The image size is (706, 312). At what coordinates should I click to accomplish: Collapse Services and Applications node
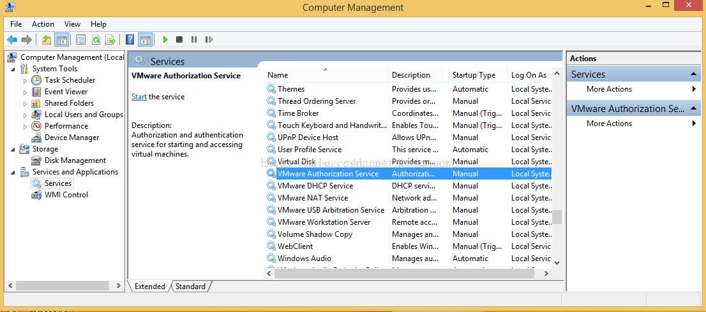(13, 173)
